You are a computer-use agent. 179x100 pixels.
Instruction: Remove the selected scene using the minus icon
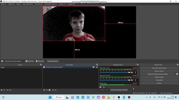(4, 90)
